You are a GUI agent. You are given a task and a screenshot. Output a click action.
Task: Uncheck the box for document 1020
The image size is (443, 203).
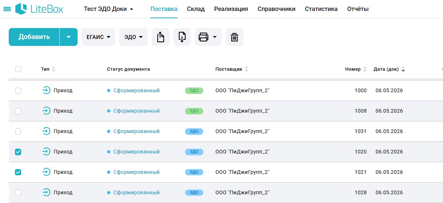coord(18,152)
